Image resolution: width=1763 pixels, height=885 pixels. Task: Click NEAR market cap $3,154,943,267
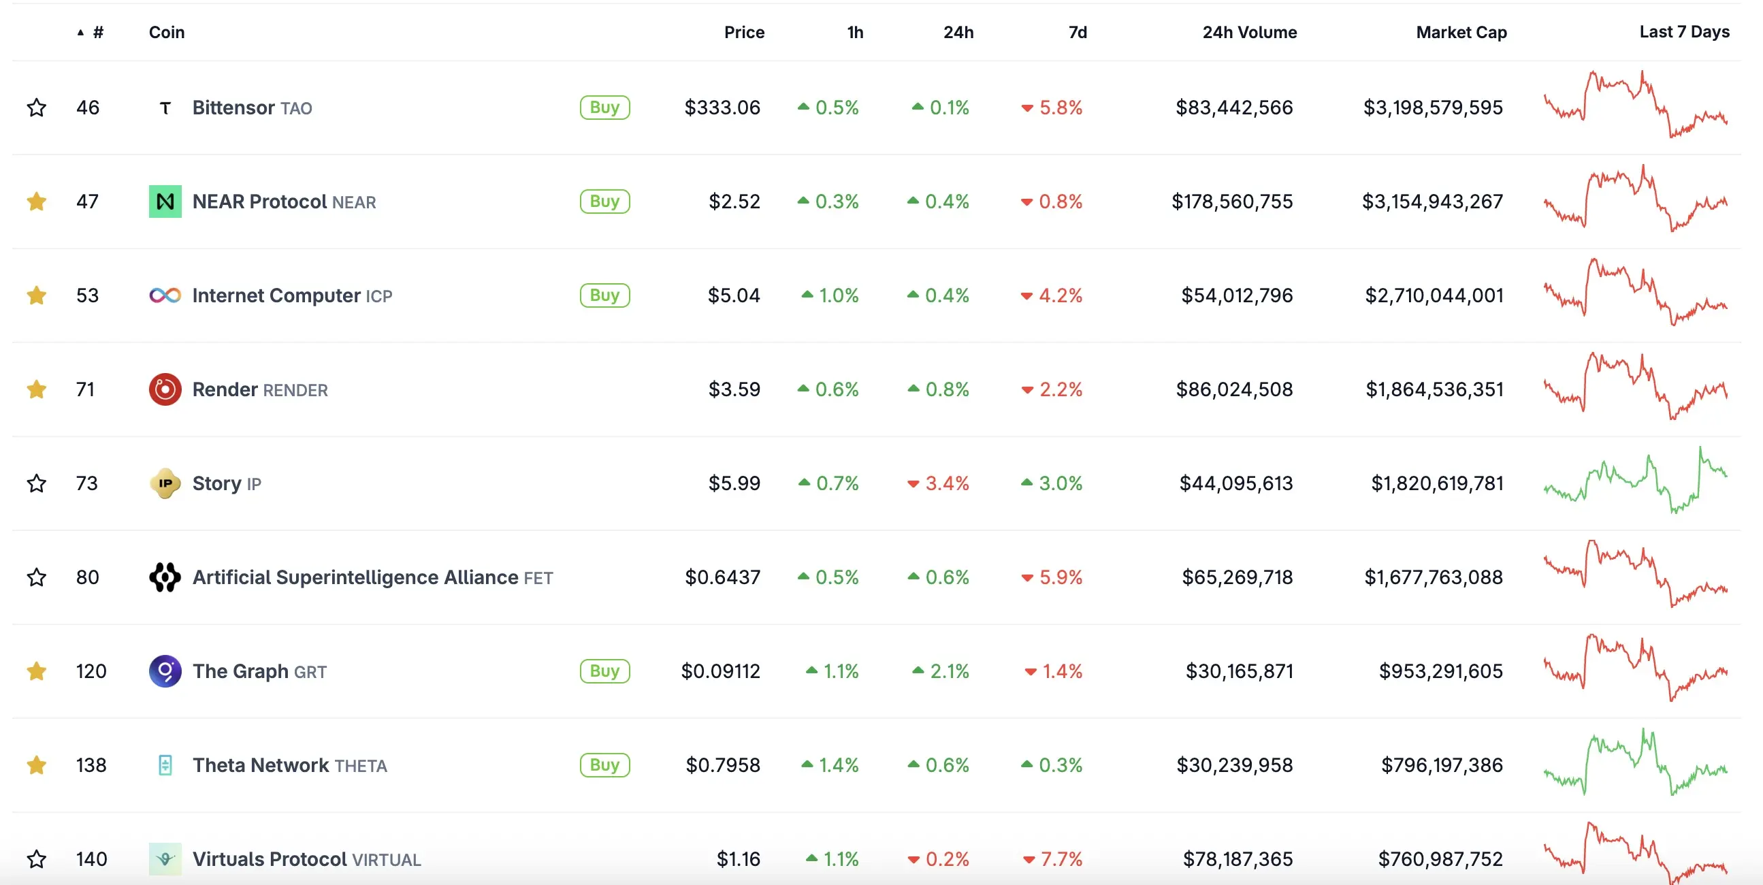click(1432, 202)
